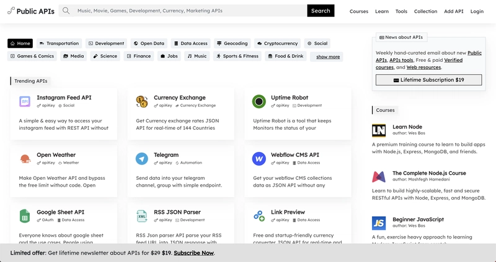Open the Tools menu item
The image size is (496, 262).
[x=401, y=11]
